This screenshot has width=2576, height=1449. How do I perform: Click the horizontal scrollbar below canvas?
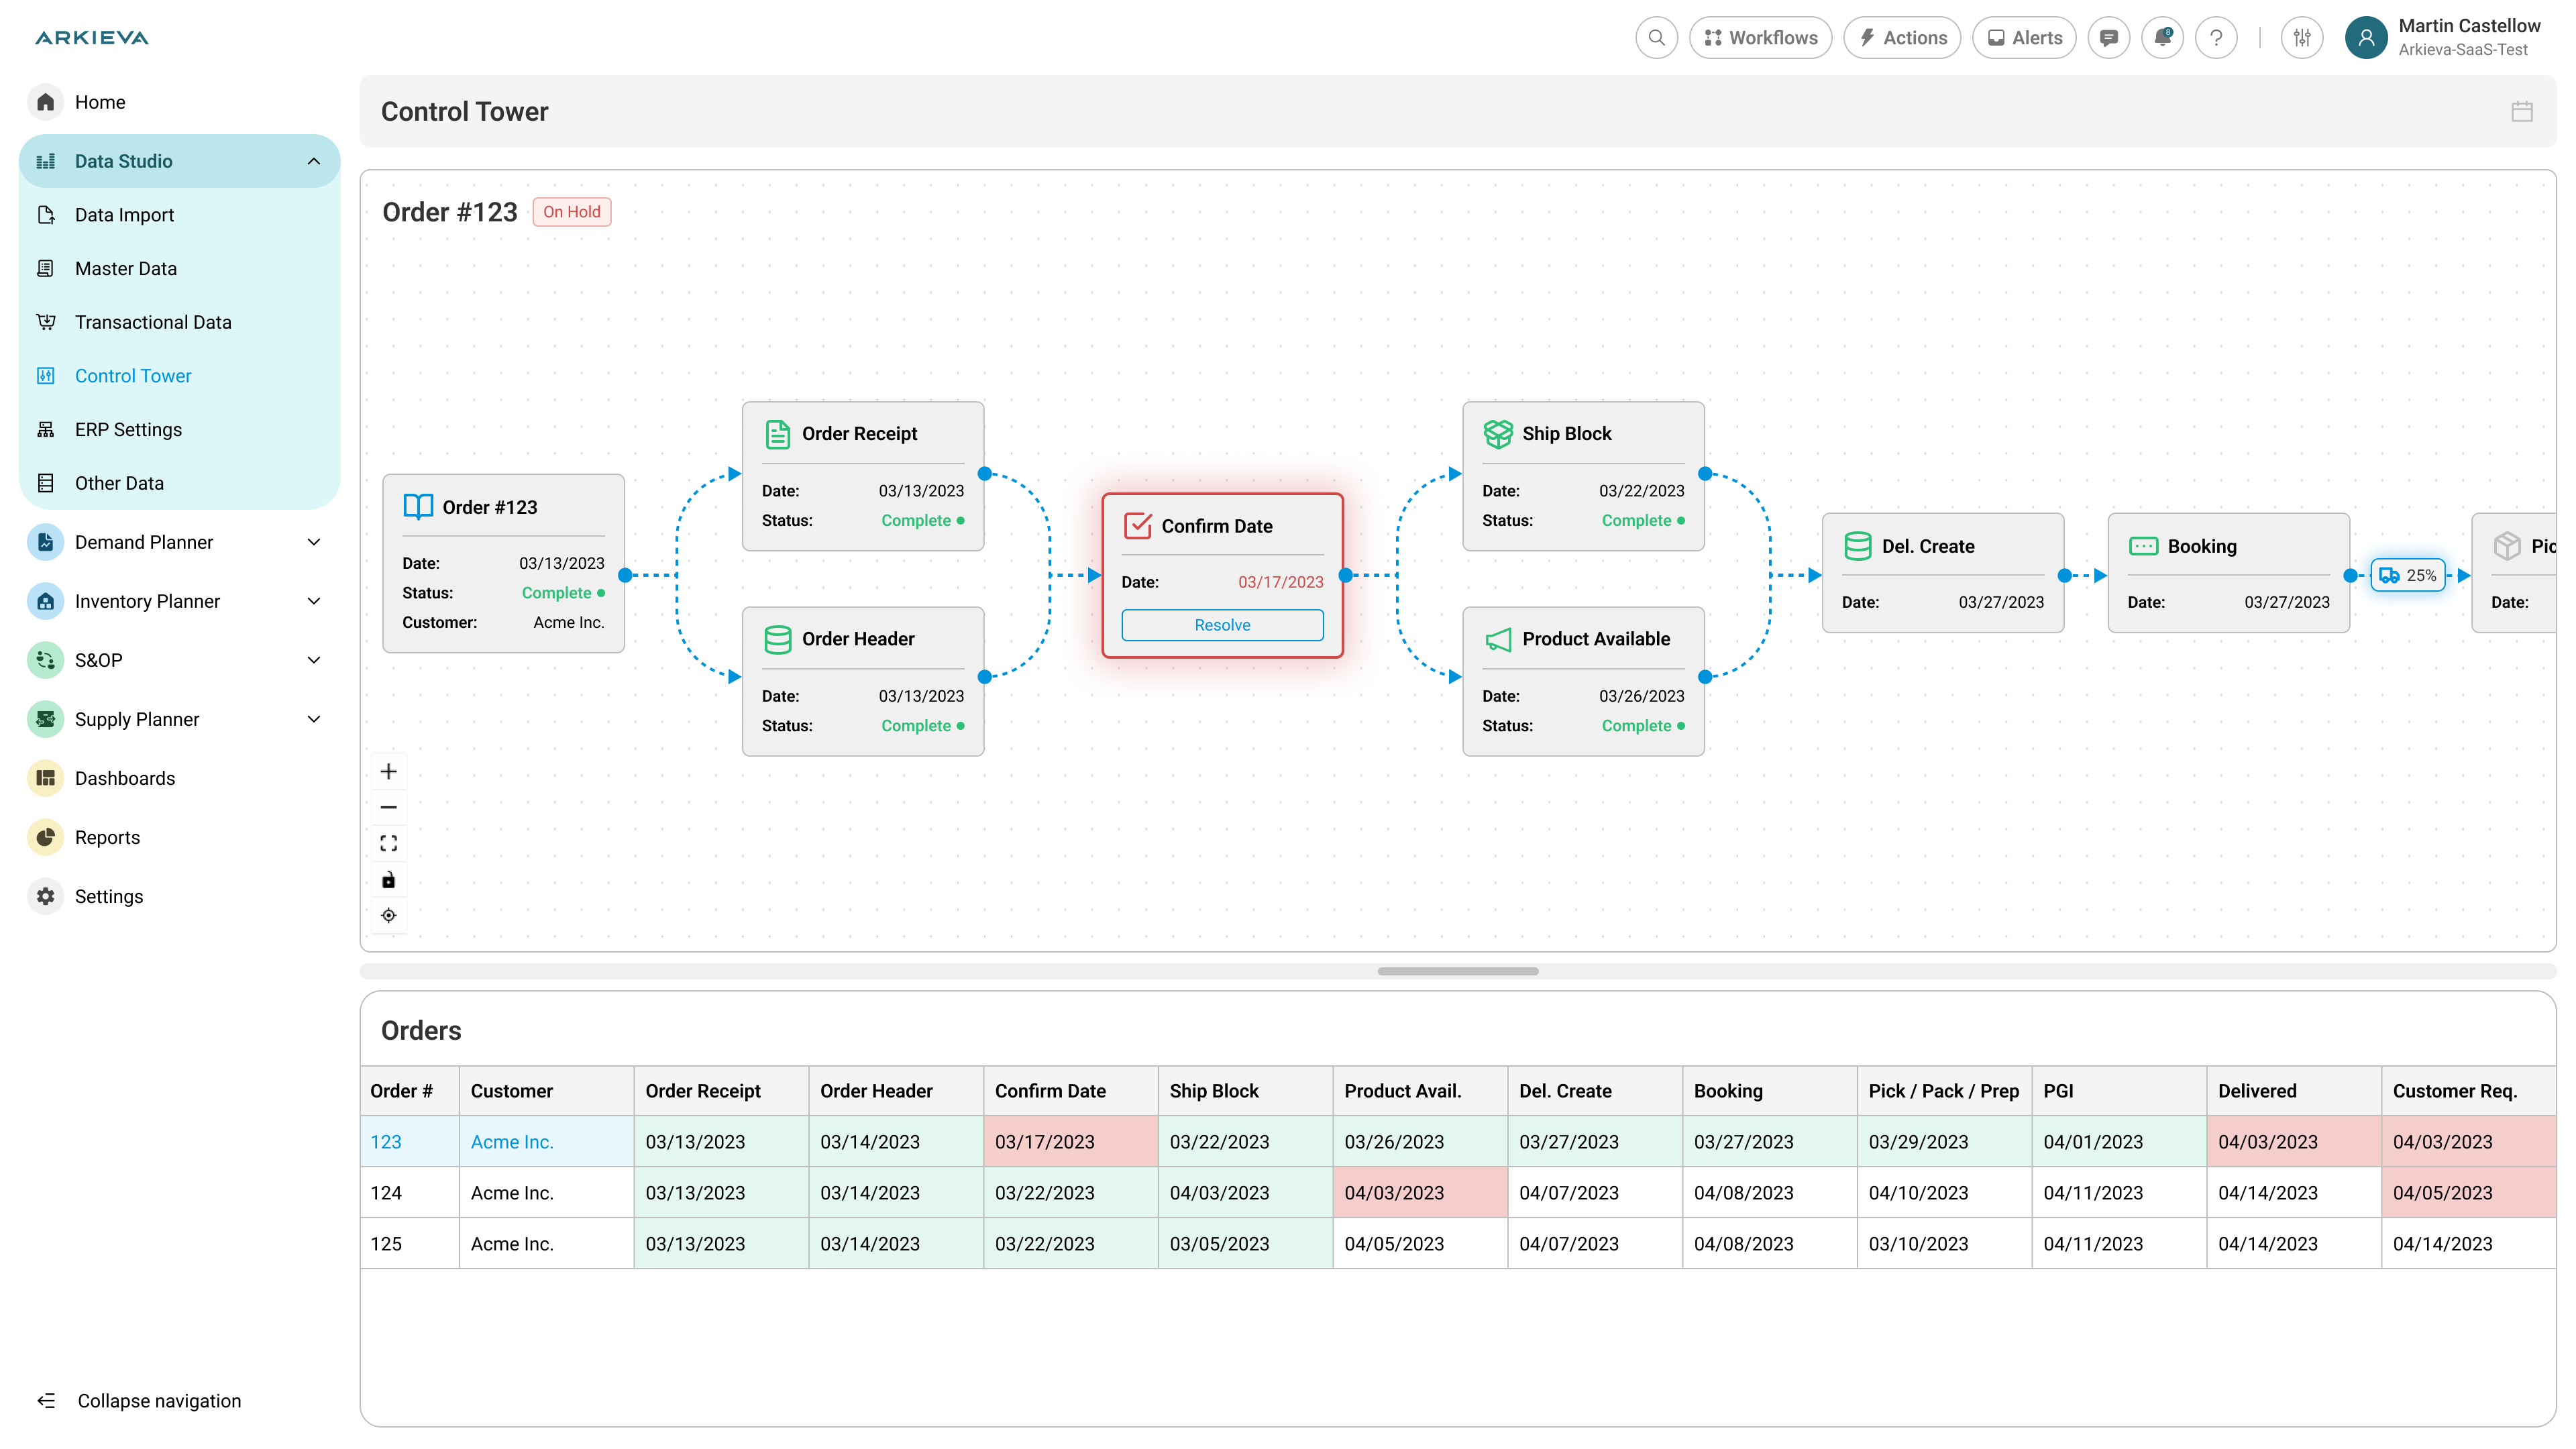[1457, 971]
